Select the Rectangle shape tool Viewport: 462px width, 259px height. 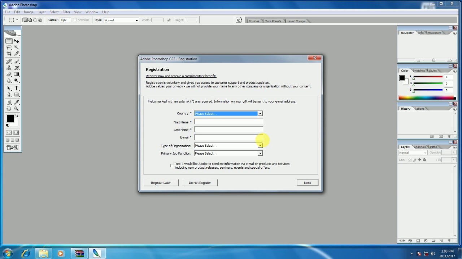16,95
